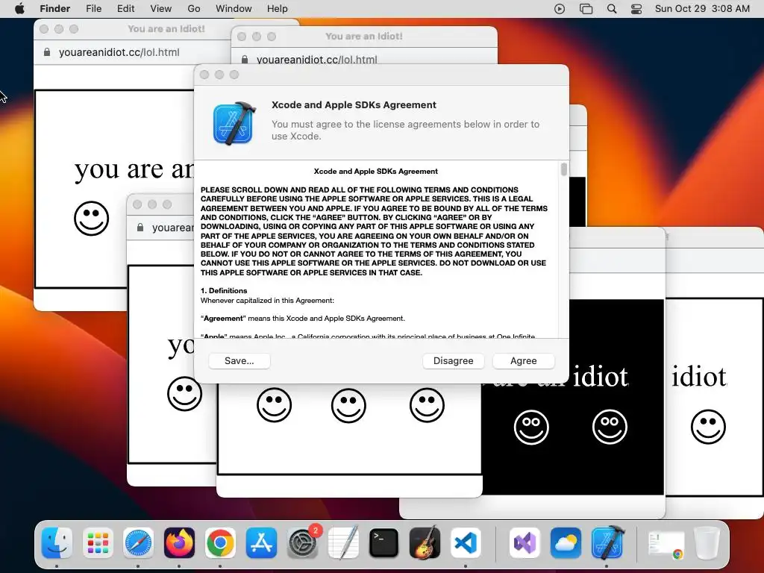
Task: Close the Xcode agreement dialog window
Action: [x=204, y=75]
